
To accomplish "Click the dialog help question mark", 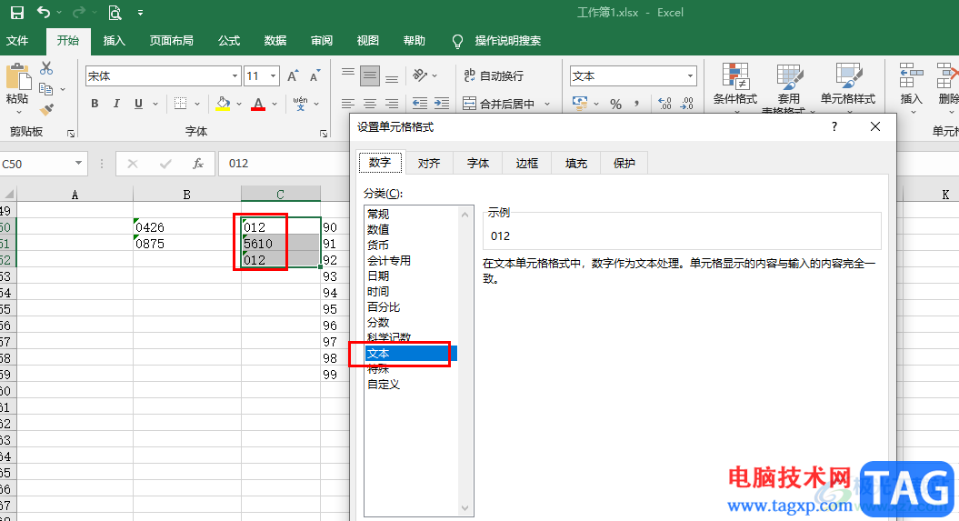I will (834, 126).
